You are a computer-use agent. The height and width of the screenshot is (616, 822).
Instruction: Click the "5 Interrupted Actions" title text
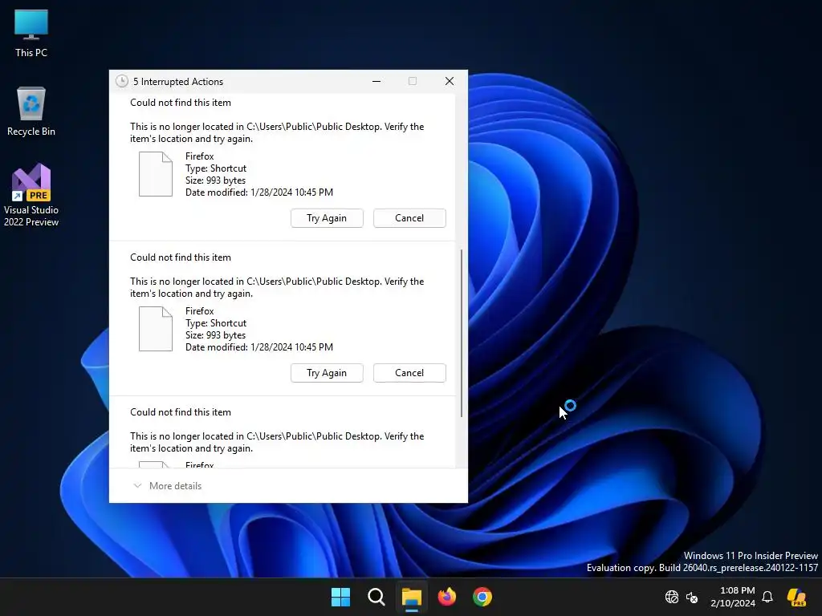[178, 82]
